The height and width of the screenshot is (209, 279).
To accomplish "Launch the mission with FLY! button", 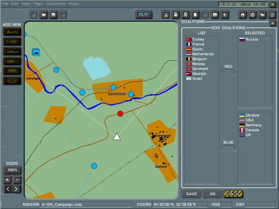I will (x=143, y=14).
